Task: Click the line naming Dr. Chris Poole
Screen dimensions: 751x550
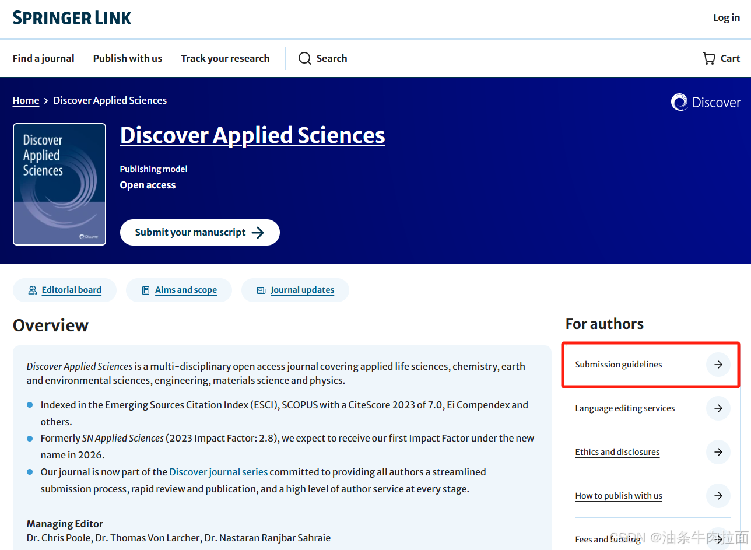Action: [x=178, y=537]
